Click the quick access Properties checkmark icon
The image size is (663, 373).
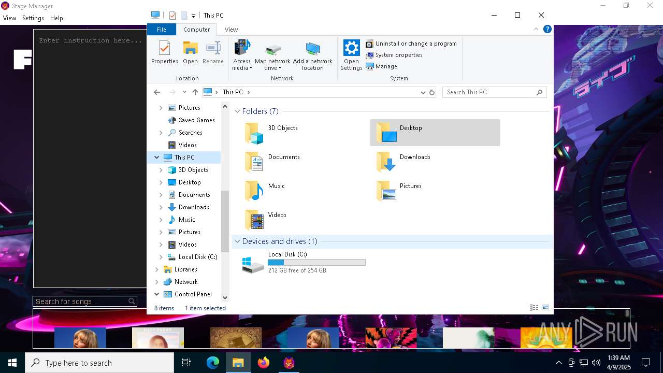coord(172,16)
